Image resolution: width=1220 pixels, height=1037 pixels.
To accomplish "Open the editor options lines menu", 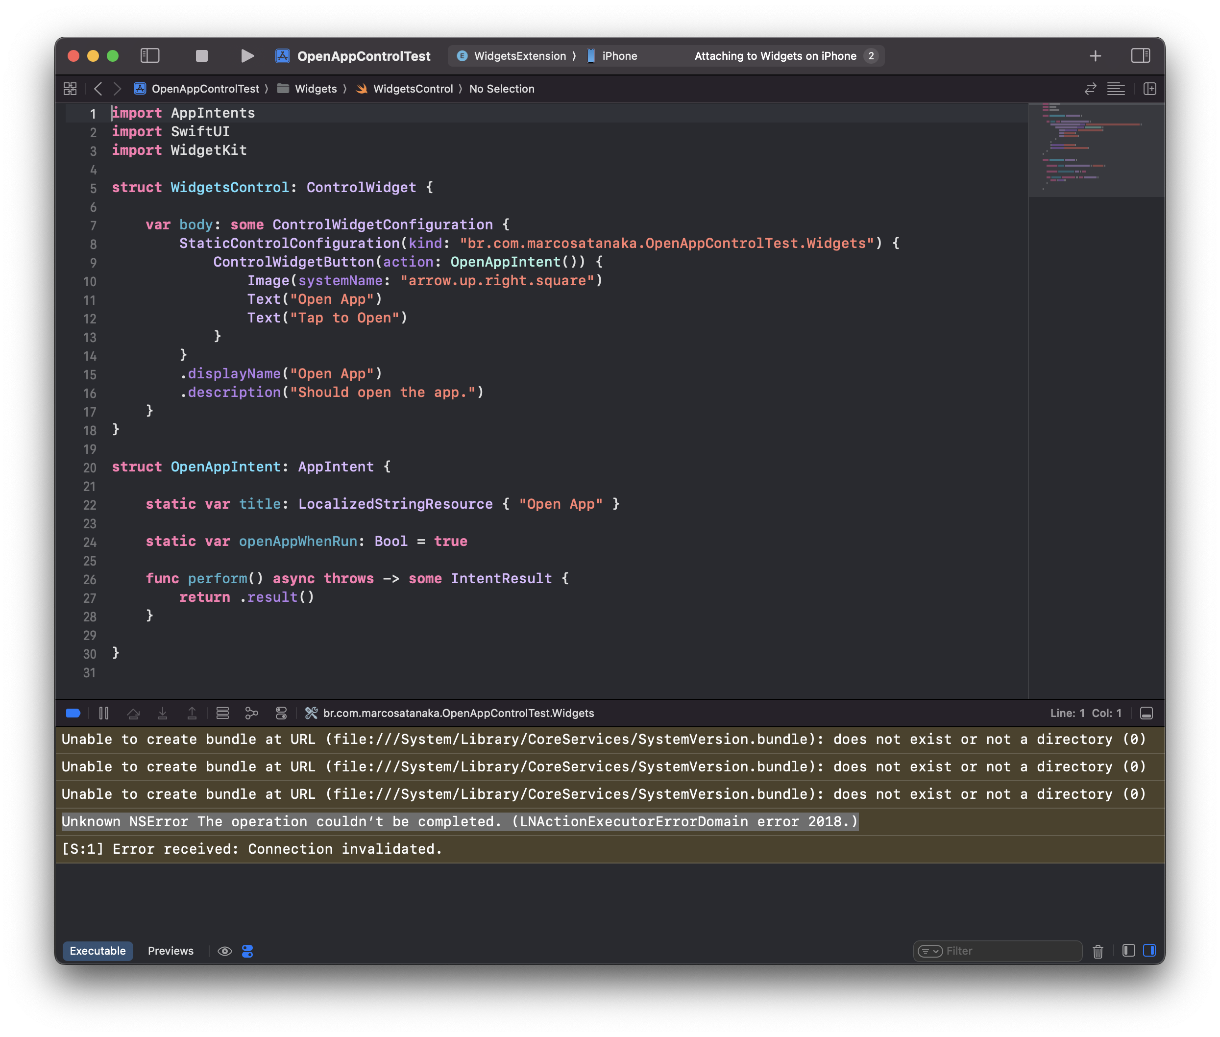I will point(1116,89).
